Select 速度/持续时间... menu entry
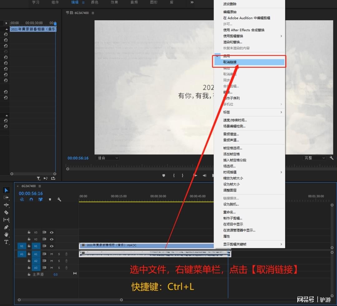 pyautogui.click(x=249, y=120)
